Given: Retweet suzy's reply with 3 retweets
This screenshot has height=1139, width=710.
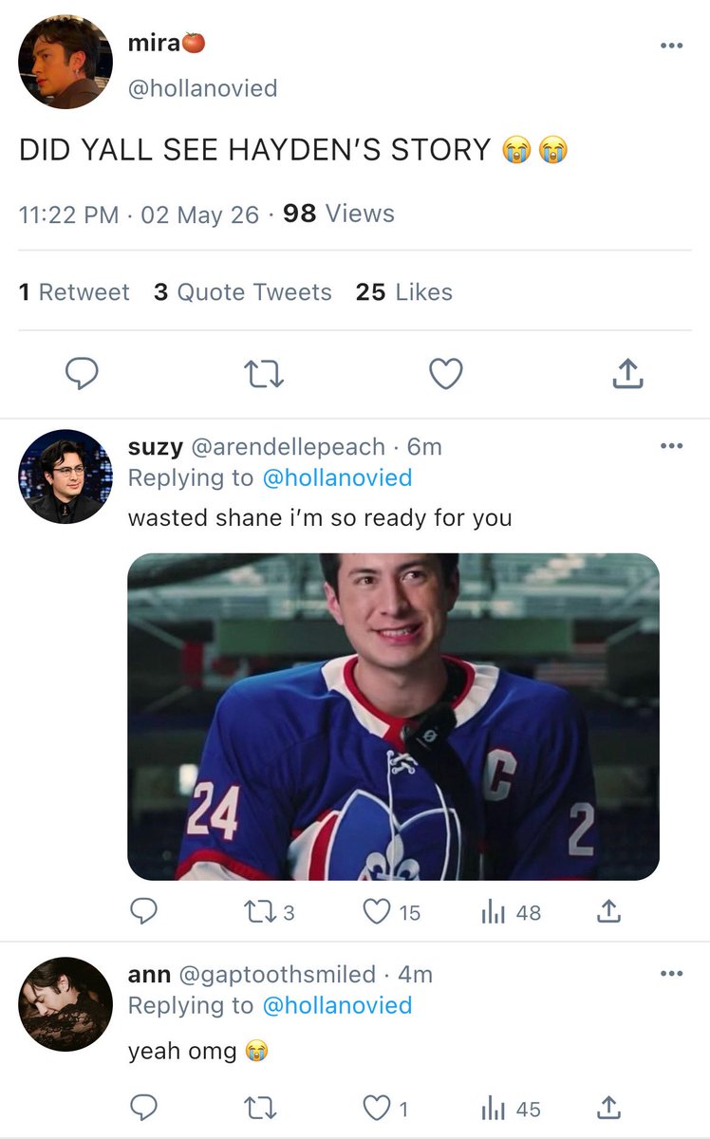Looking at the screenshot, I should click(270, 912).
